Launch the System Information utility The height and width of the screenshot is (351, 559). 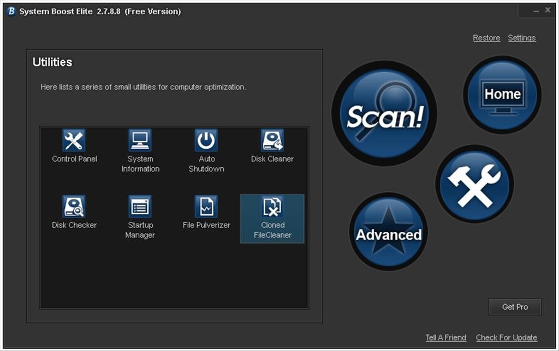140,151
